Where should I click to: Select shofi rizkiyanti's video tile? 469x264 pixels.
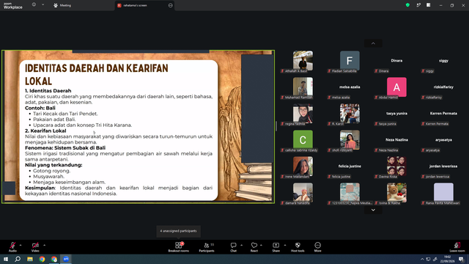[350, 140]
